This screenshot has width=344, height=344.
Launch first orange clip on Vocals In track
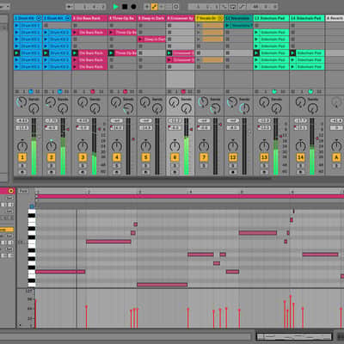pos(199,25)
